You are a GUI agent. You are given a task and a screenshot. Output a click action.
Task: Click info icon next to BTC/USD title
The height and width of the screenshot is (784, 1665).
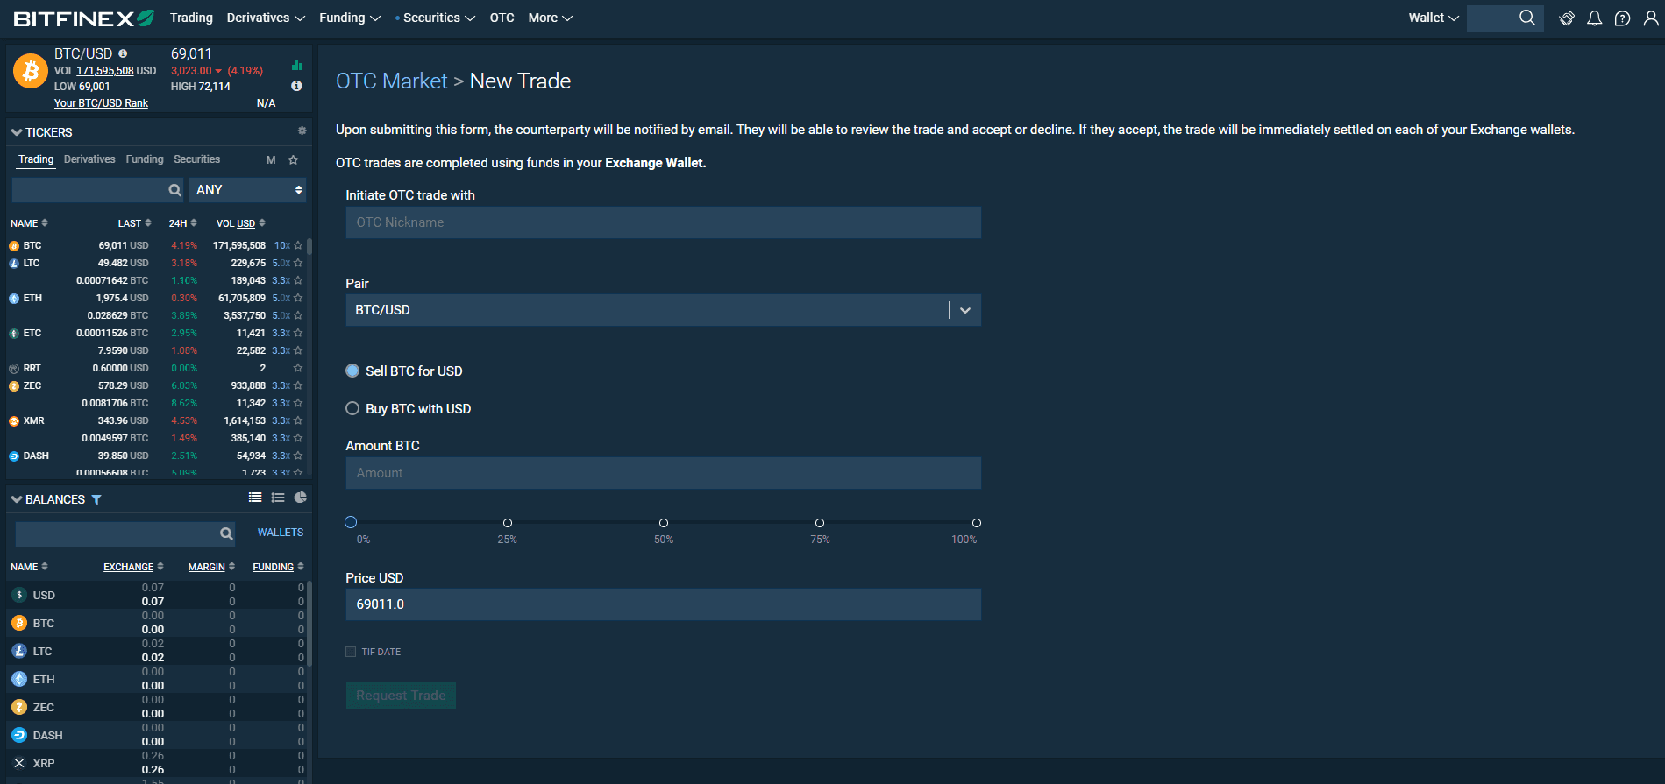pos(123,53)
